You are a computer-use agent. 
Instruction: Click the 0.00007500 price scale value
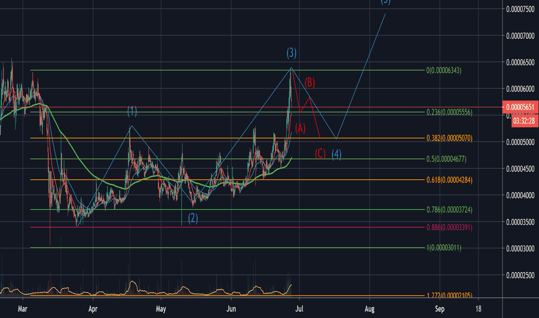pos(520,9)
